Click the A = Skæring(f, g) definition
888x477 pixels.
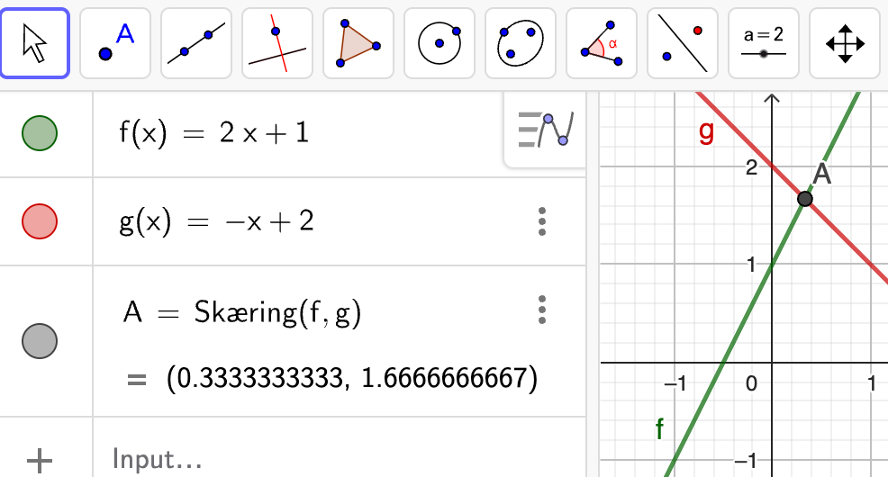point(242,311)
